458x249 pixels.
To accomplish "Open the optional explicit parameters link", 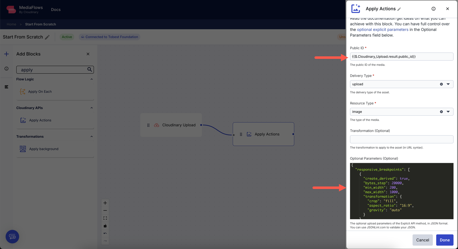I will (x=382, y=29).
